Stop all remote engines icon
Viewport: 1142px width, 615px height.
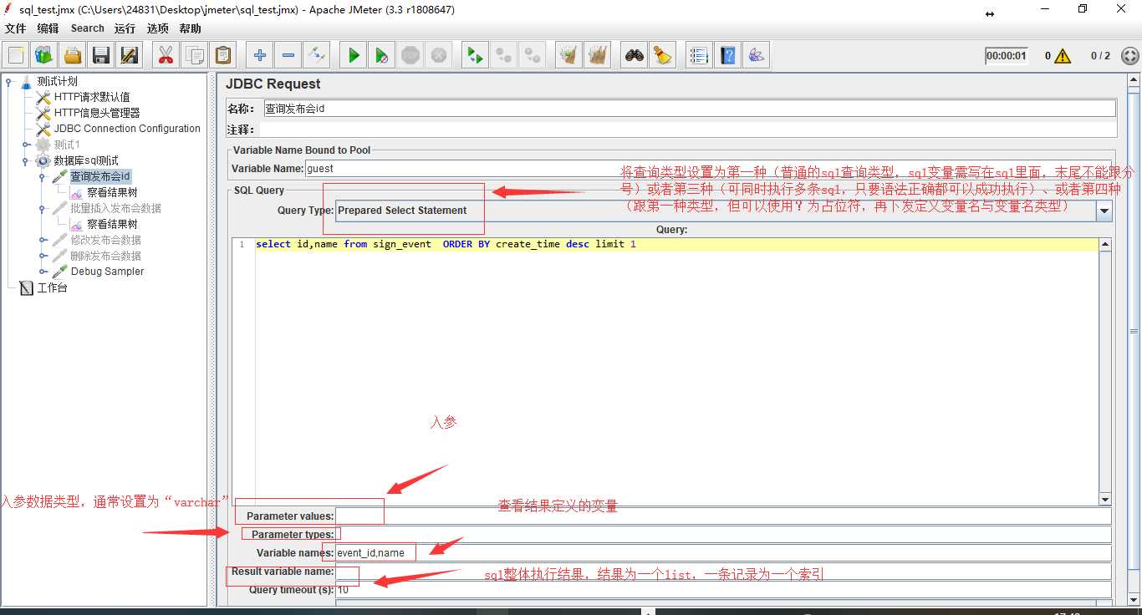[504, 56]
